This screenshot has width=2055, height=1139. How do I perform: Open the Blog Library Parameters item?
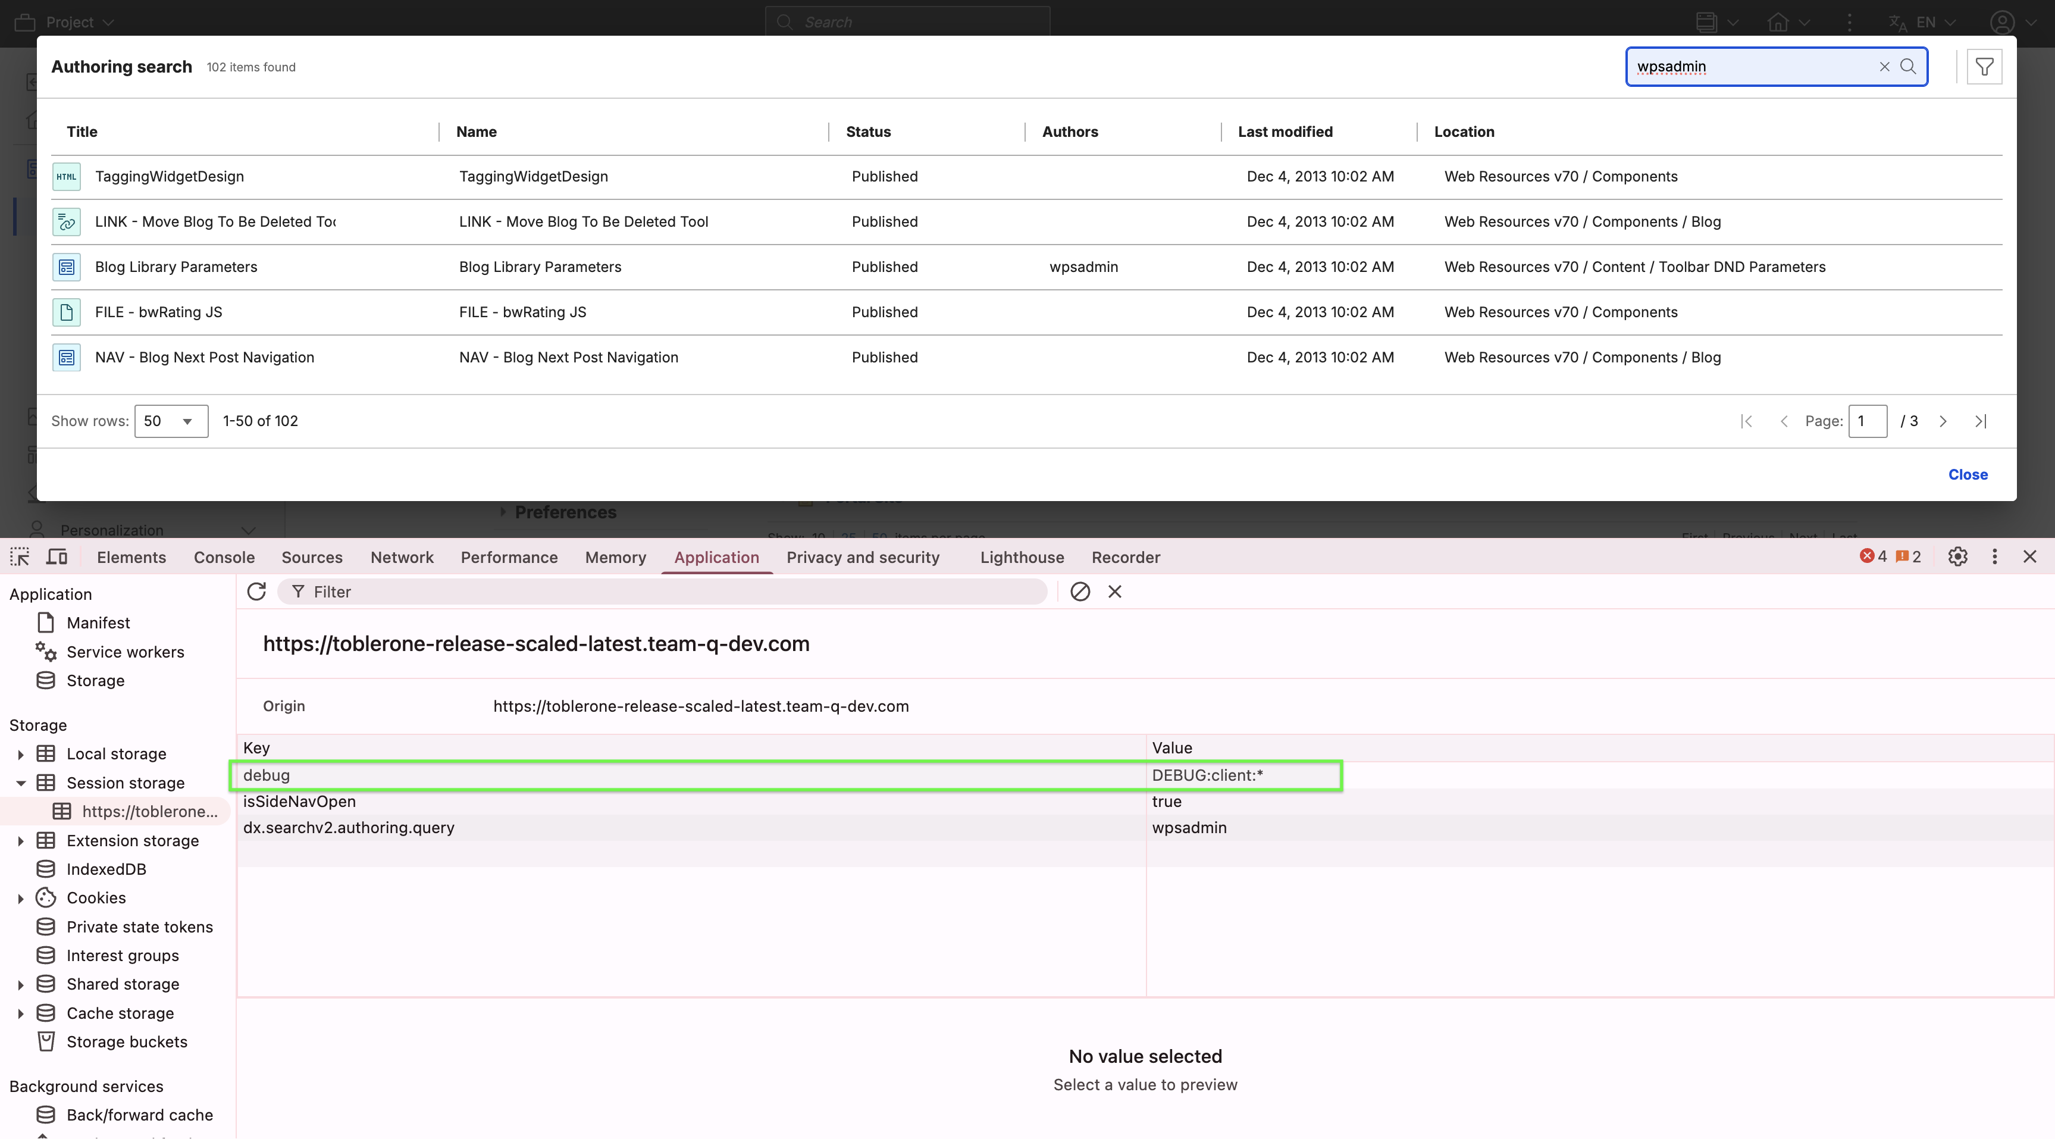(176, 267)
